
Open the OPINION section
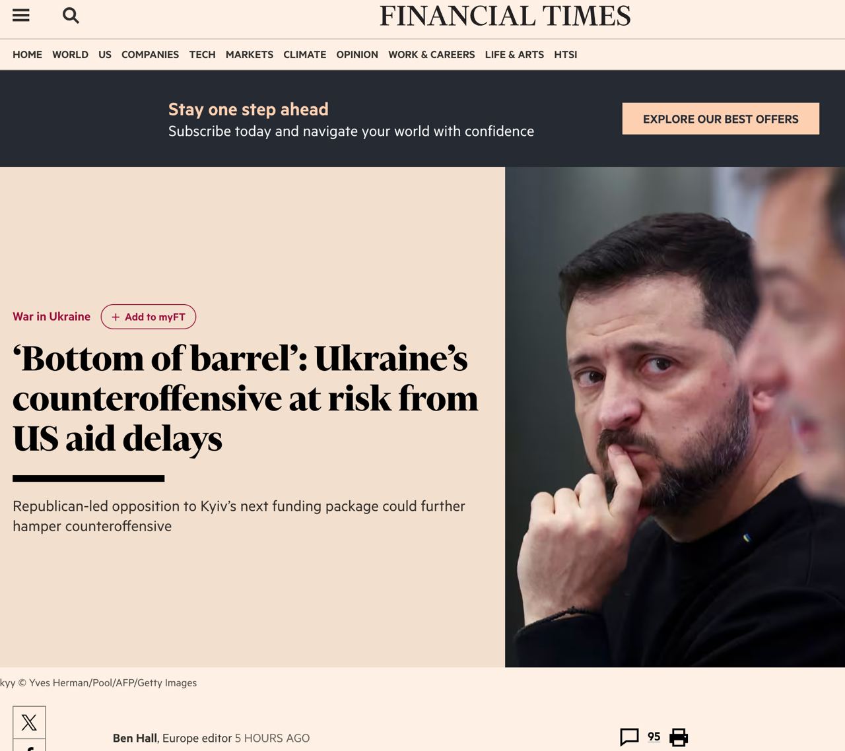(357, 55)
